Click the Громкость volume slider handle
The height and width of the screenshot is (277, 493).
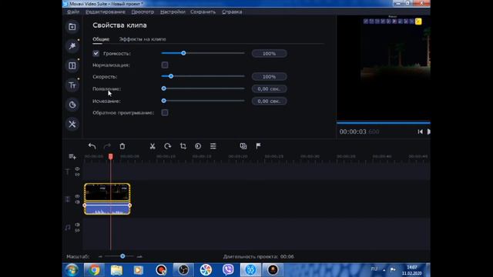click(x=183, y=53)
